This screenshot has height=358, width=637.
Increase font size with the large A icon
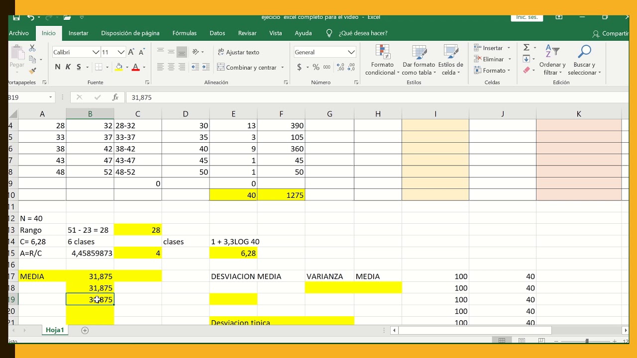tap(131, 52)
